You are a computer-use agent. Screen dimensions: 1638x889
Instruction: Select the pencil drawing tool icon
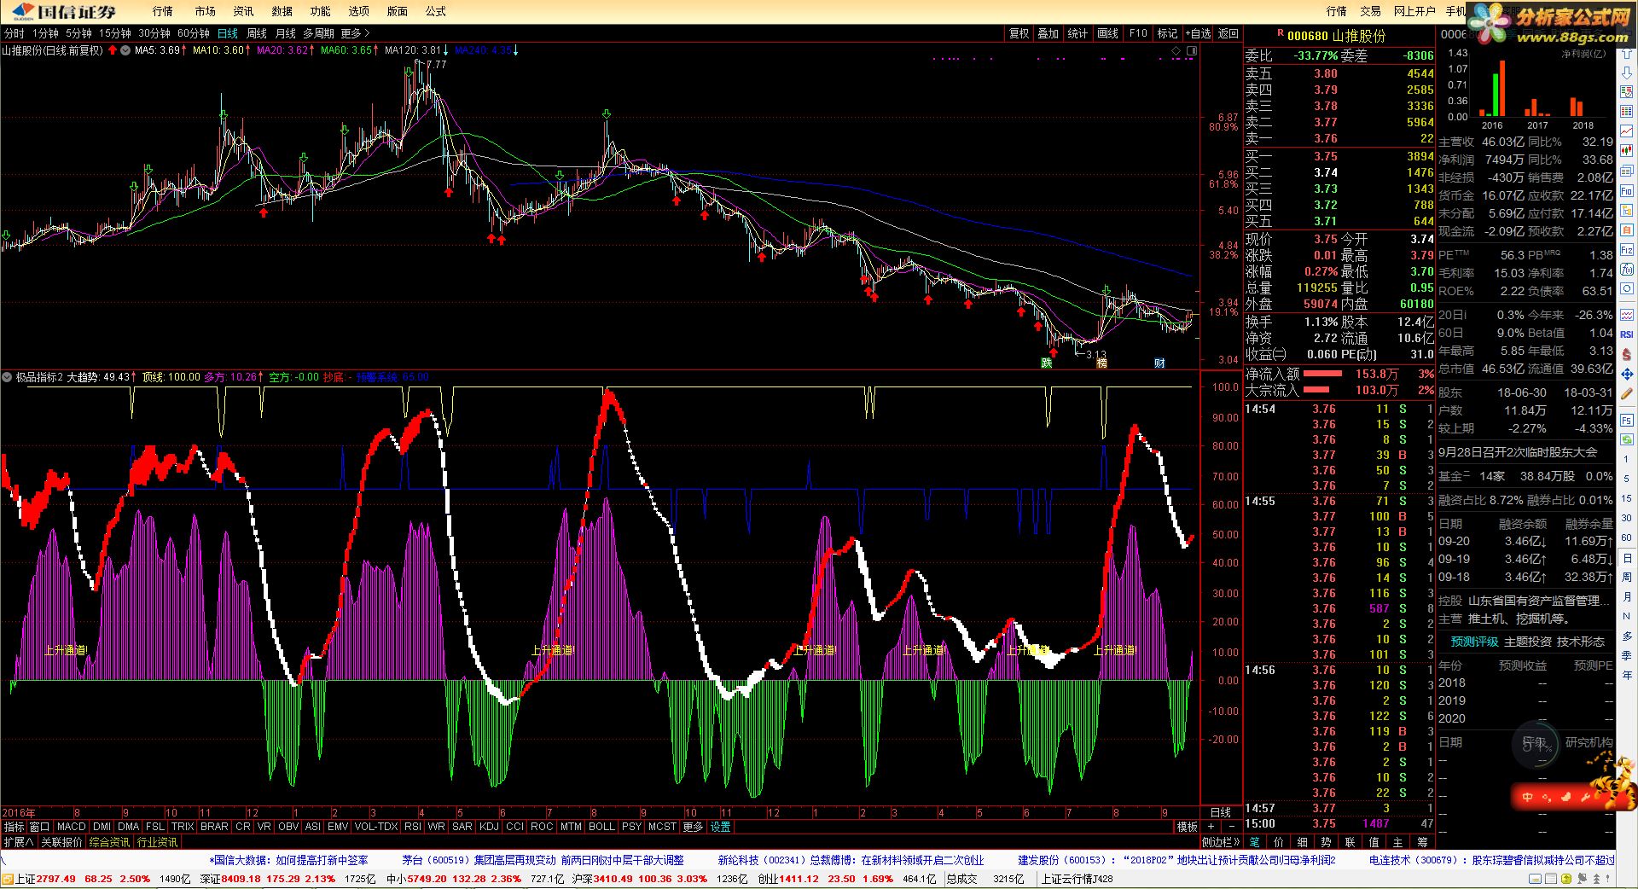click(x=1627, y=392)
